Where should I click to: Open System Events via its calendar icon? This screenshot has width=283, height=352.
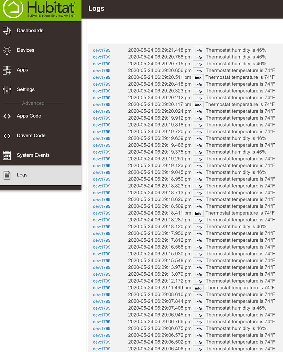[x=7, y=155]
